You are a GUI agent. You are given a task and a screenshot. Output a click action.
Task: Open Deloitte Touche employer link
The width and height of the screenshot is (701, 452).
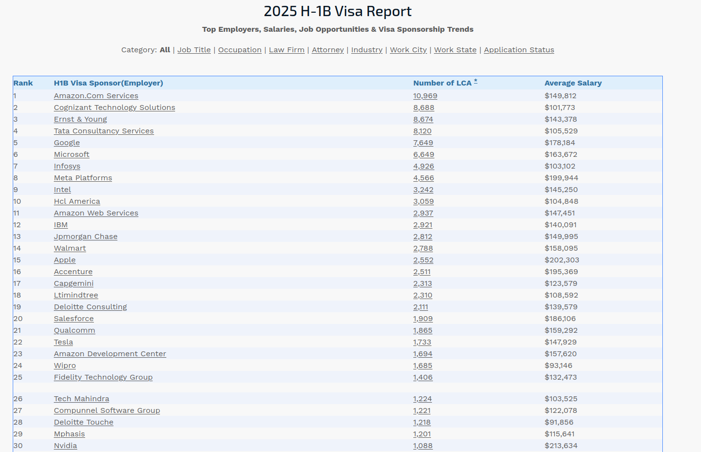tap(83, 422)
